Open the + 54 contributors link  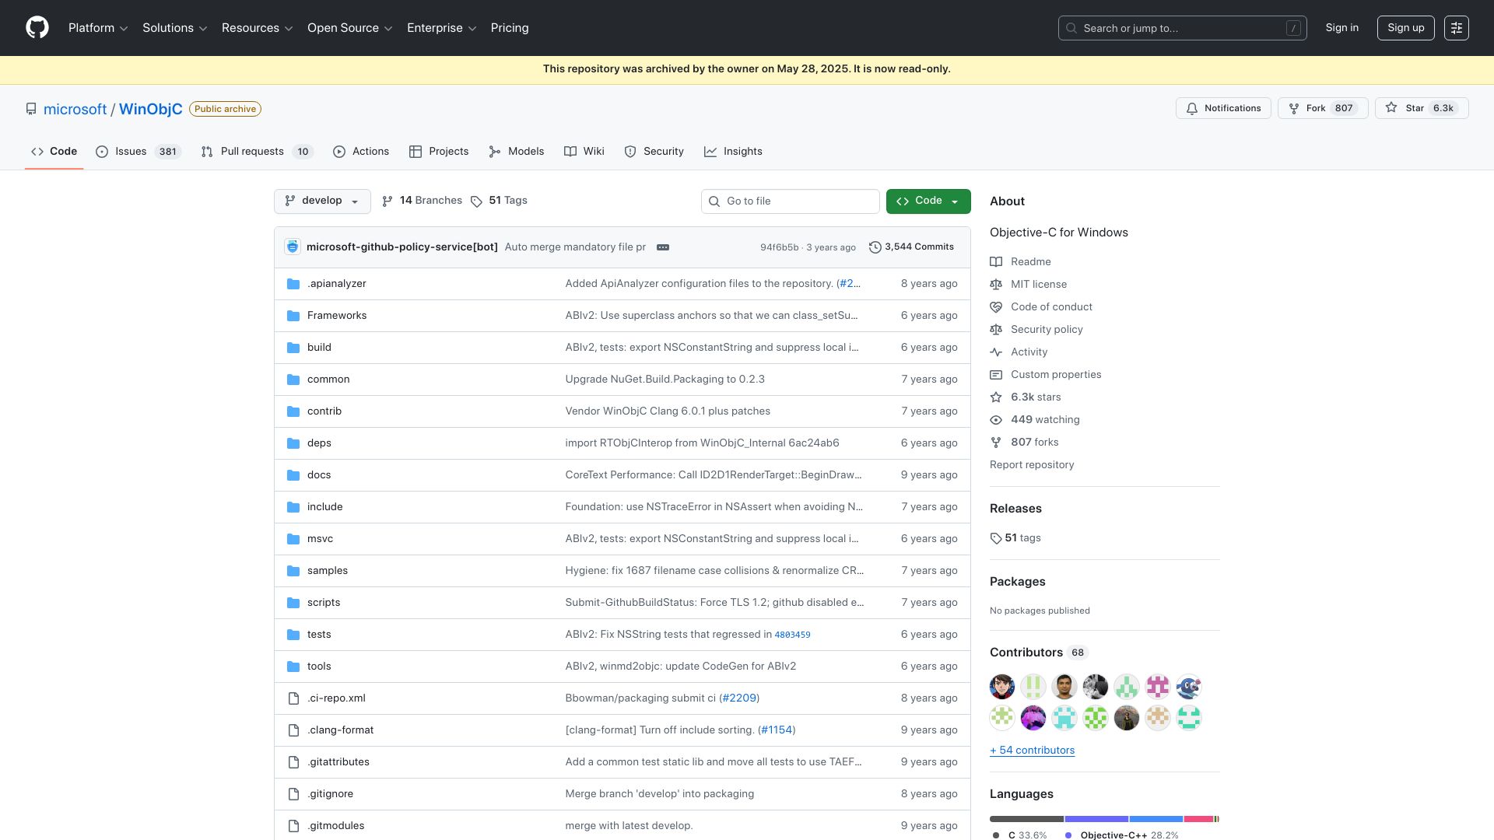[x=1032, y=751]
